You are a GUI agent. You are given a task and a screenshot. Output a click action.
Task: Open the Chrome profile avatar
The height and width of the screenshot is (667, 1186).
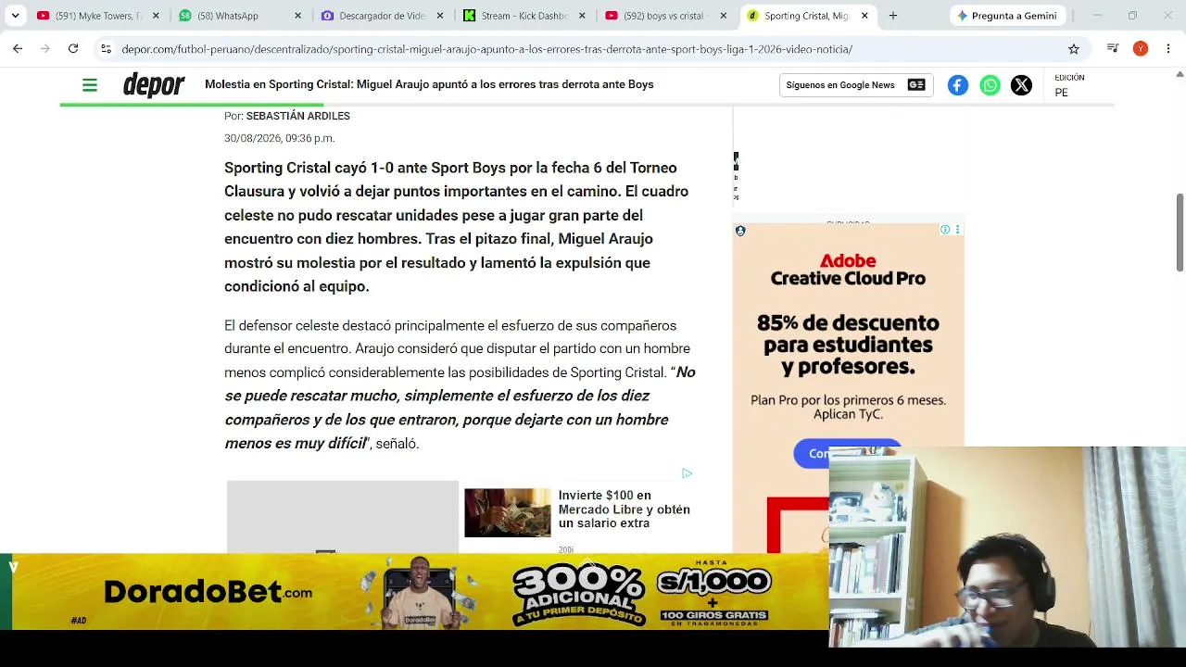(x=1141, y=49)
